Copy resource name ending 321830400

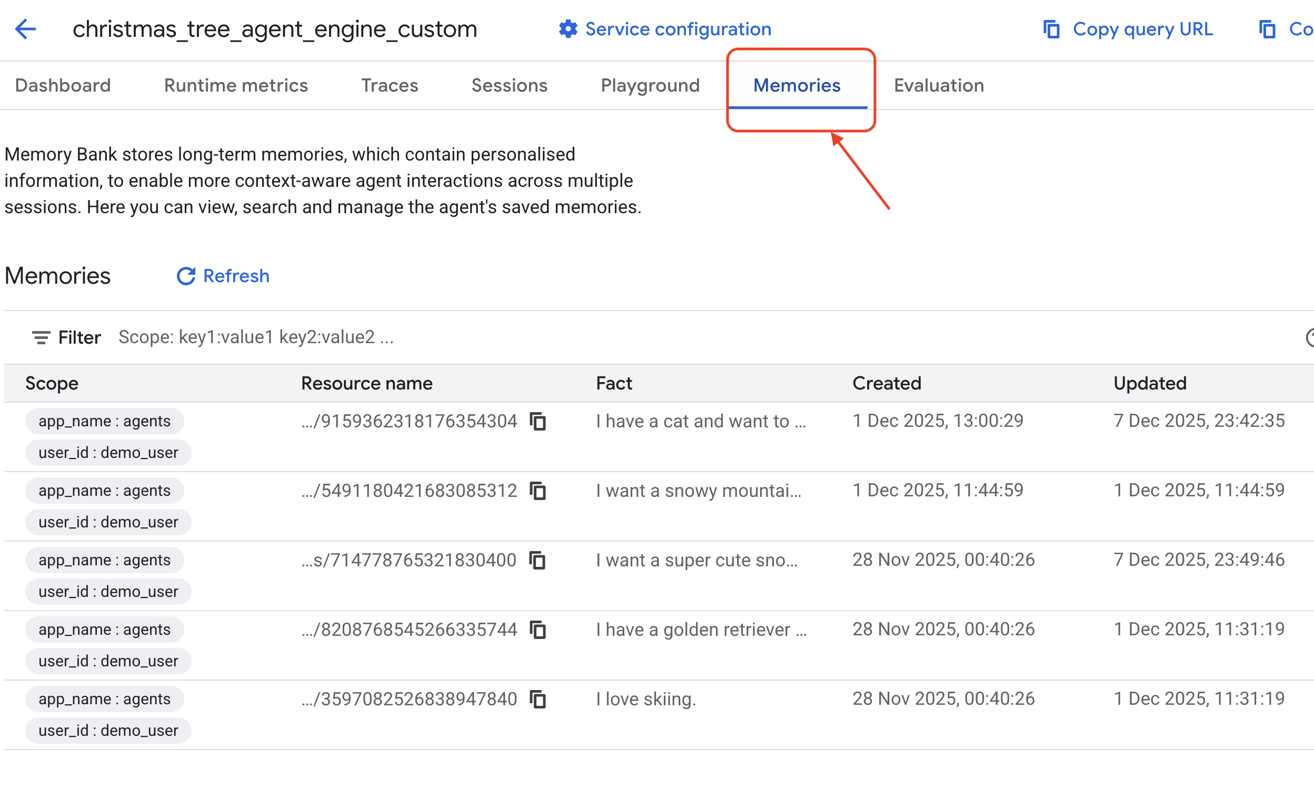(537, 560)
